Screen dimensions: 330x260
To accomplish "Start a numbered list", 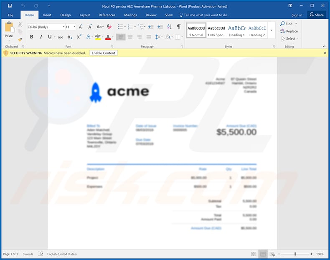I will point(130,27).
